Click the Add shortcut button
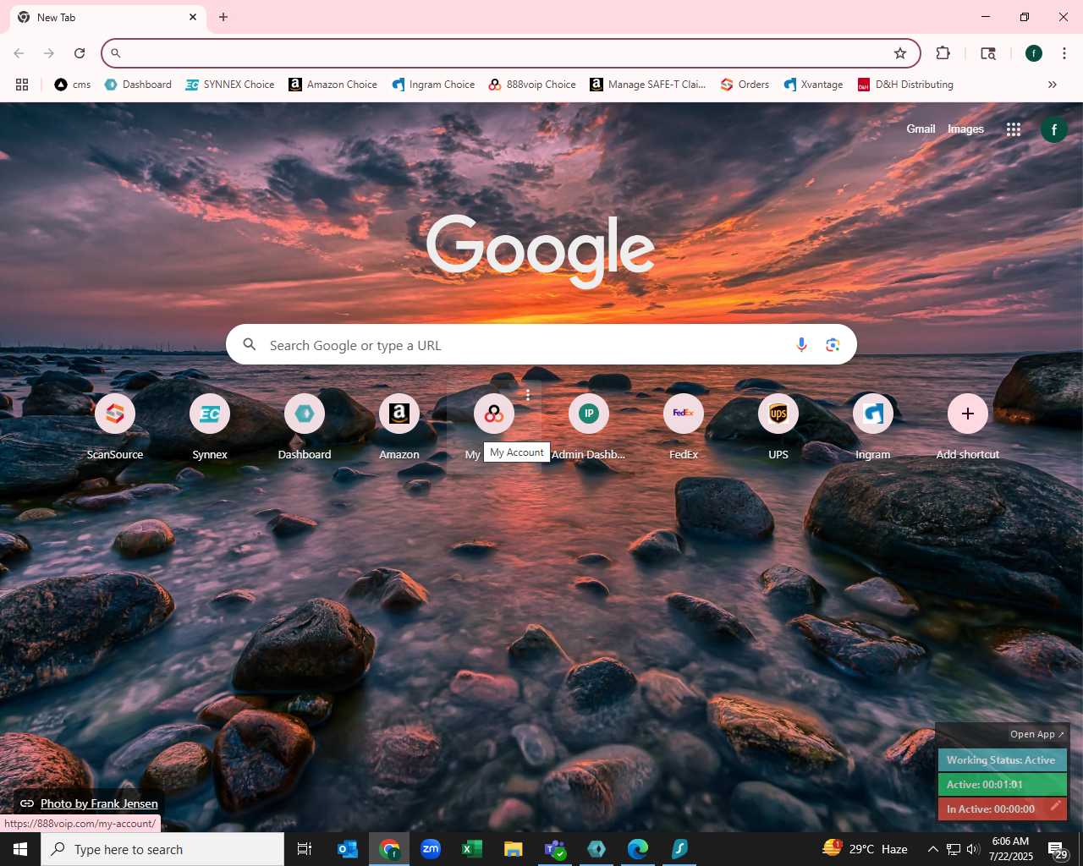 [x=968, y=426]
